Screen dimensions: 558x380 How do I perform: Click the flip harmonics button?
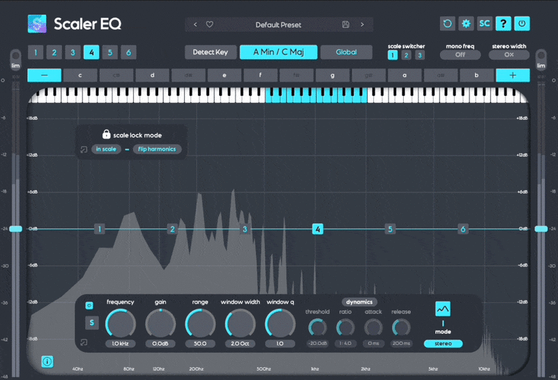158,149
